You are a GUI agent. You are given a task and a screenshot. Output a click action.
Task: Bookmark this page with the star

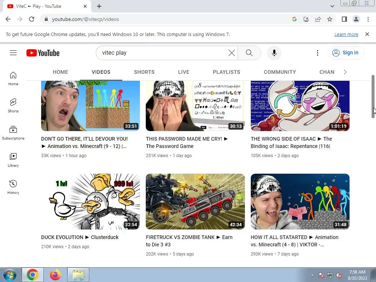pos(330,19)
